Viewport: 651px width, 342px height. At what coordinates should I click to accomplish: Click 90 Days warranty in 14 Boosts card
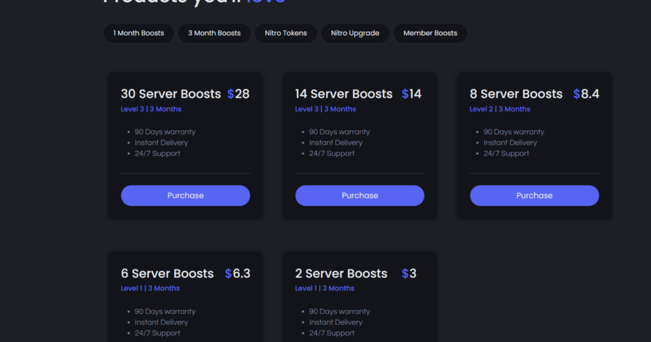pyautogui.click(x=339, y=132)
